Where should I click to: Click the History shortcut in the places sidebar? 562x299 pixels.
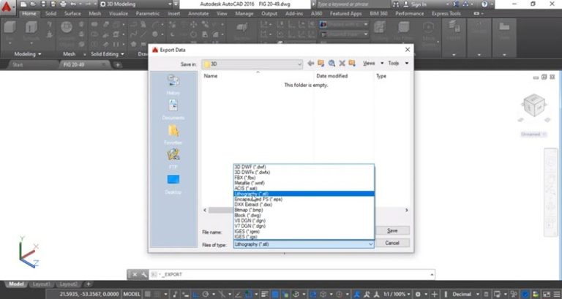point(173,83)
